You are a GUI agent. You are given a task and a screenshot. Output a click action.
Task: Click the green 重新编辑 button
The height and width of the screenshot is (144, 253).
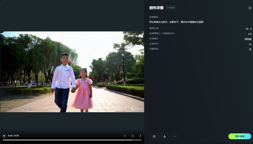[240, 136]
